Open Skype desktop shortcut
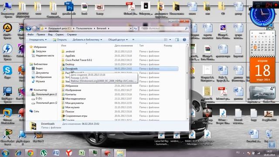279x157 pixels. [x=7, y=72]
